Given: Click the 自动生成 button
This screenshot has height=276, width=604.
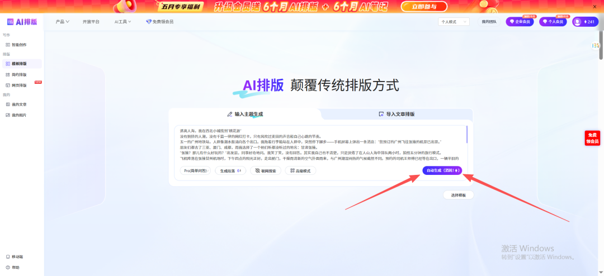Looking at the screenshot, I should (442, 170).
